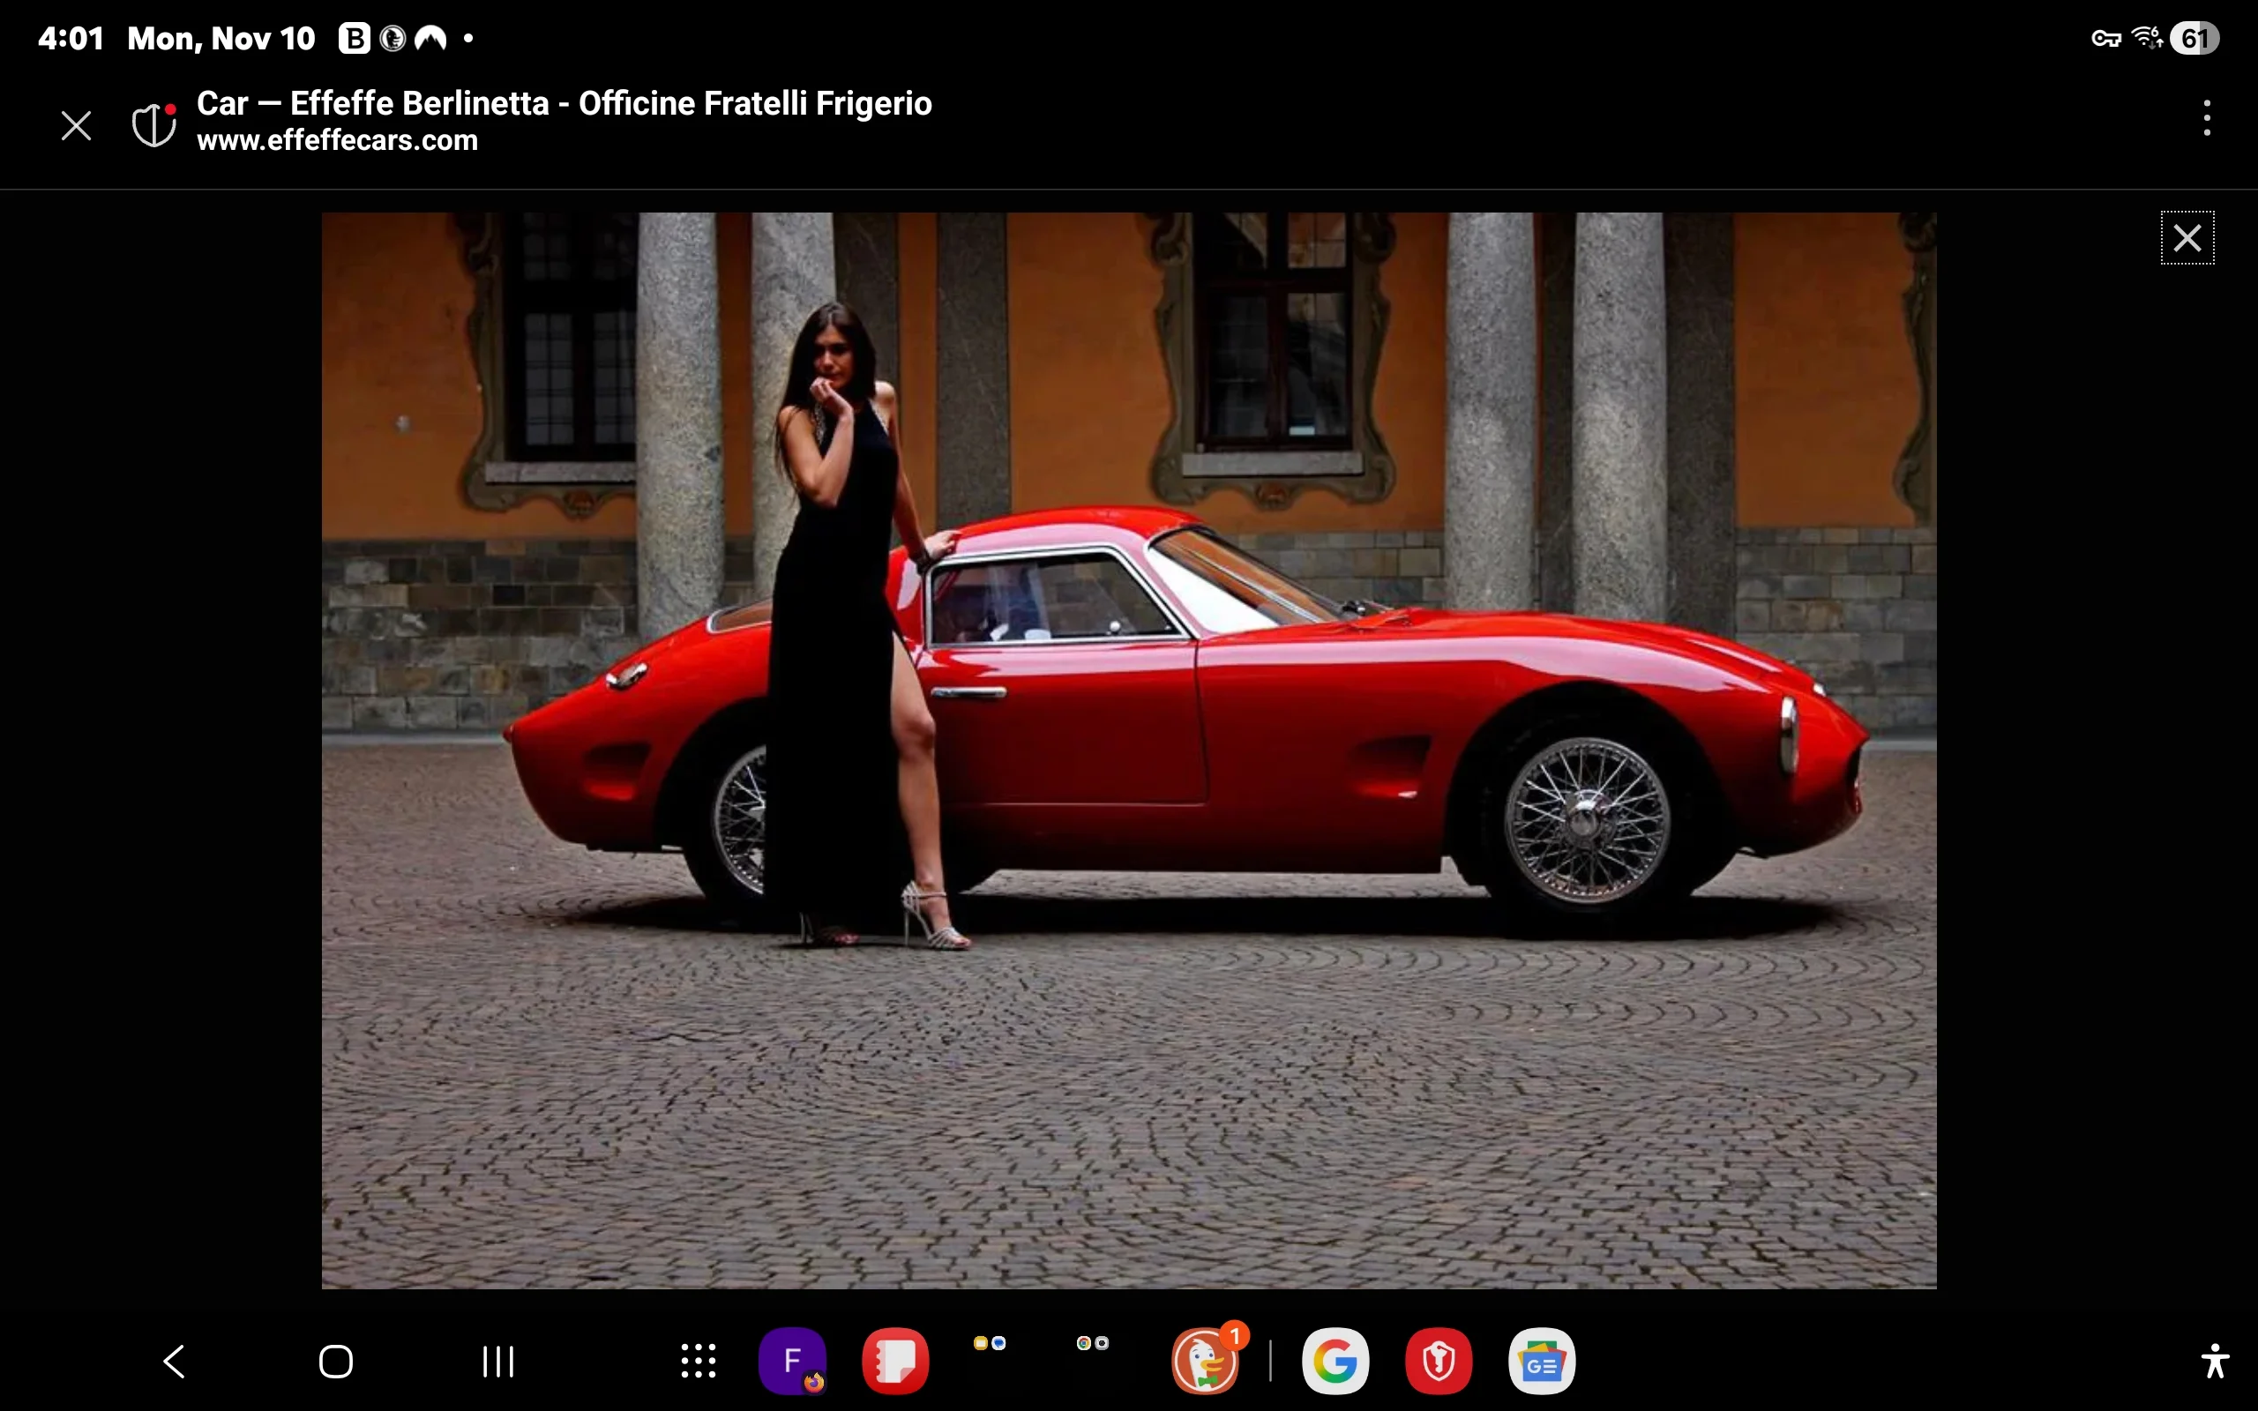This screenshot has height=1411, width=2258.
Task: Tap the battery indicator in the status bar
Action: 2196,38
